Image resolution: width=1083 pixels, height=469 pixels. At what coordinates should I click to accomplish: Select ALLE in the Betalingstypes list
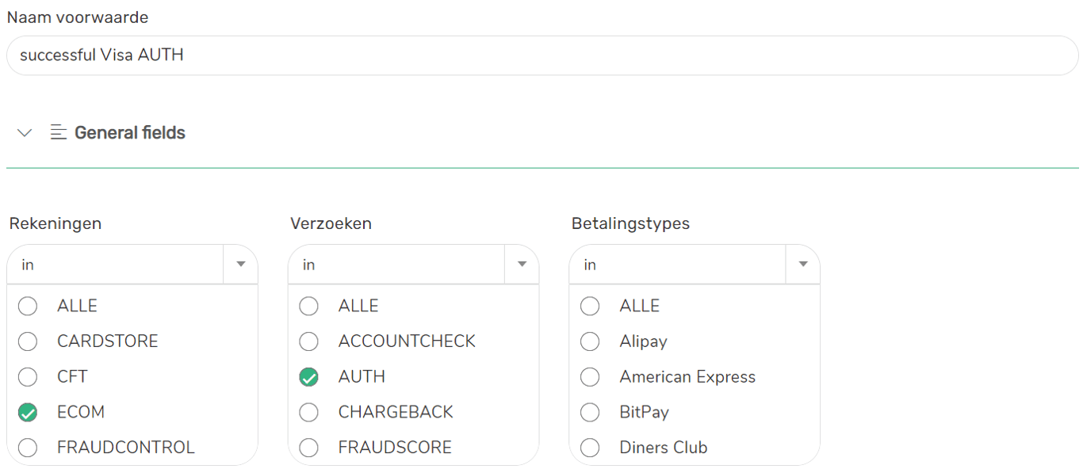click(590, 306)
